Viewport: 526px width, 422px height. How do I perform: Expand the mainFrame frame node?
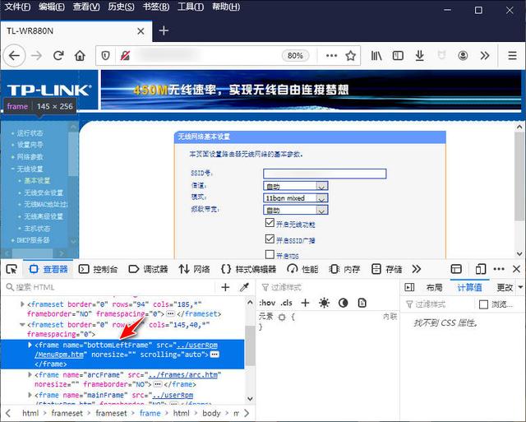30,395
